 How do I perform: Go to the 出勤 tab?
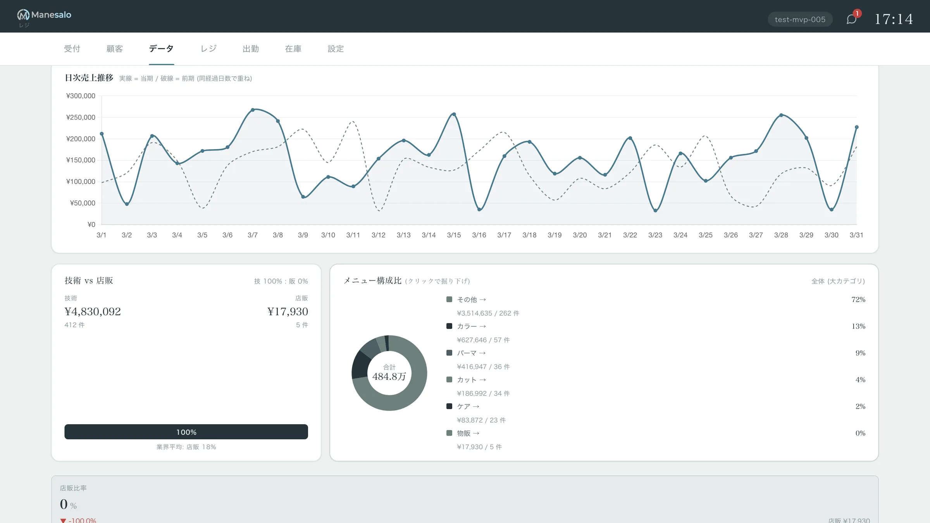pos(251,49)
